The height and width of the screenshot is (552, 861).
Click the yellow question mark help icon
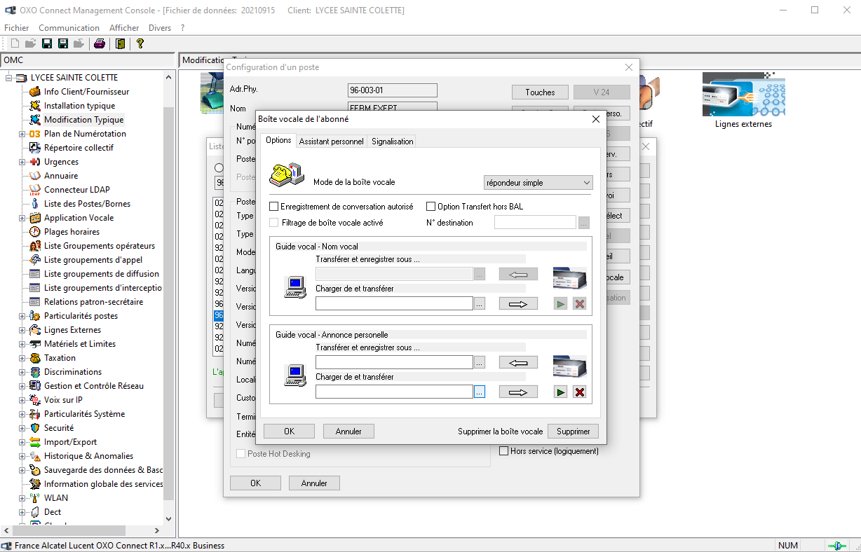coord(140,43)
